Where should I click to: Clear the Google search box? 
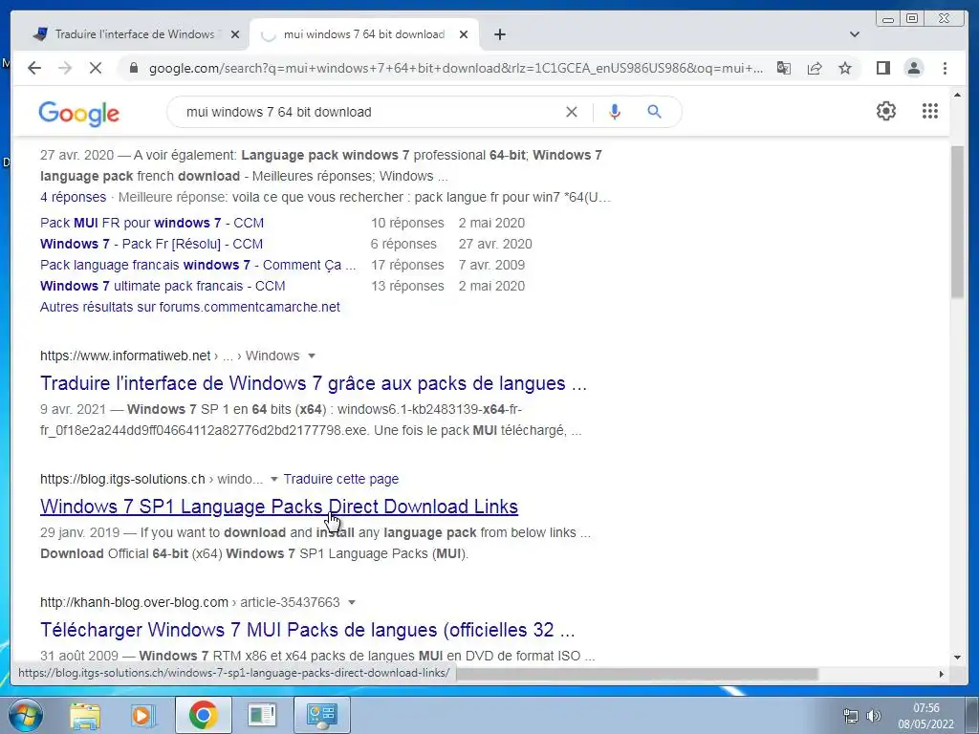pos(572,112)
